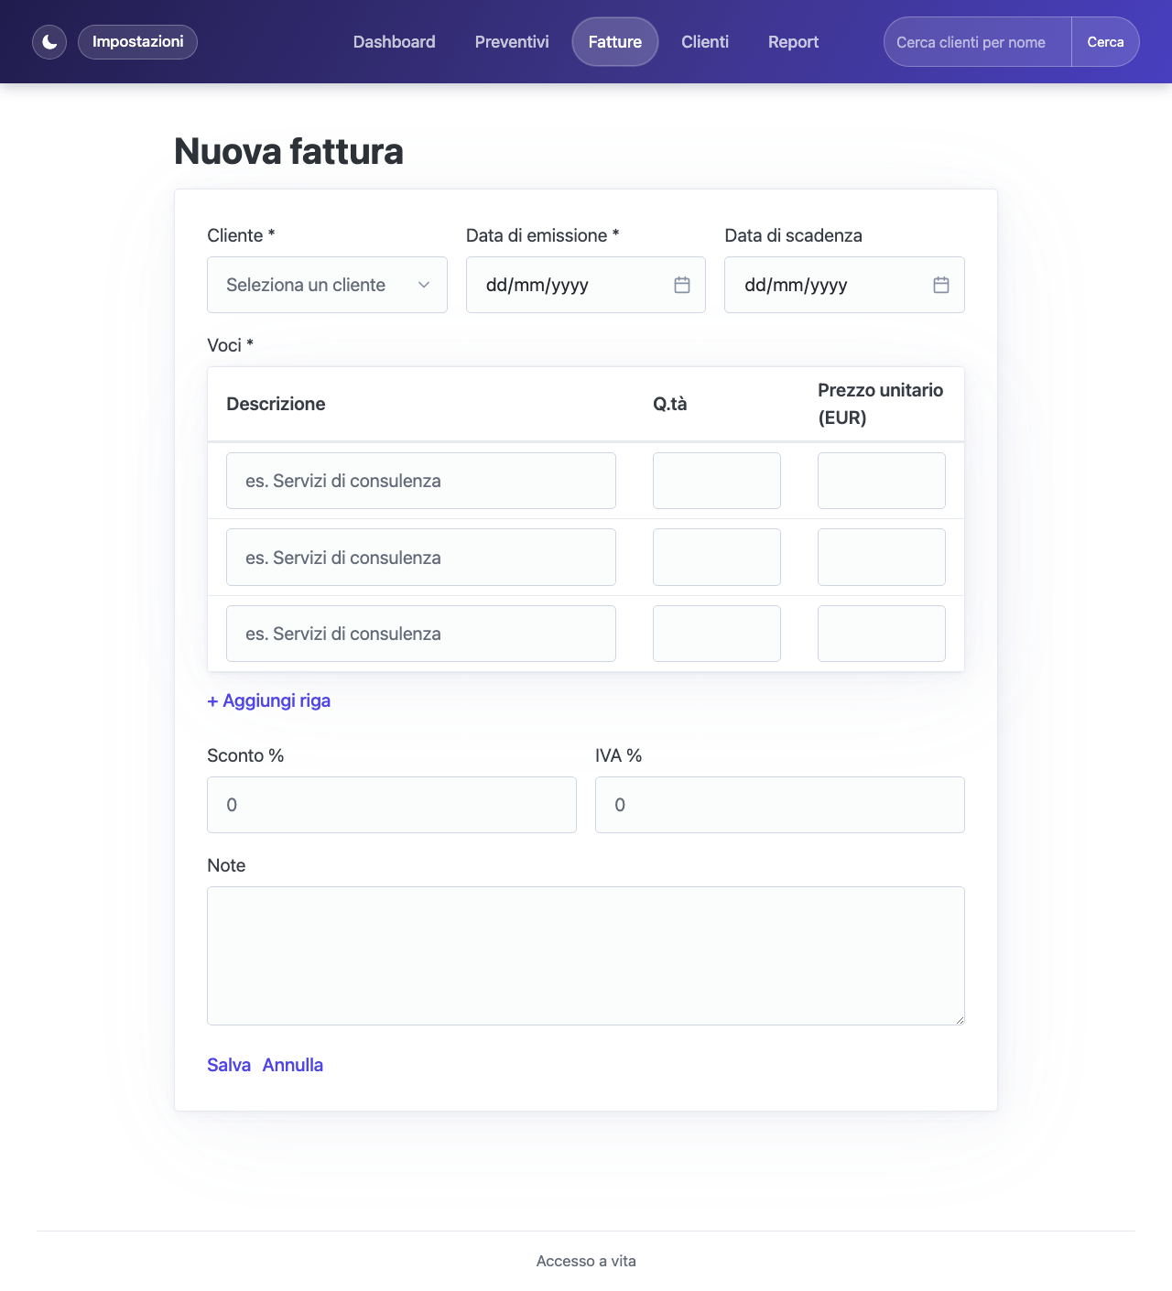
Task: Click the second row Prezzo unitario field
Action: (882, 558)
